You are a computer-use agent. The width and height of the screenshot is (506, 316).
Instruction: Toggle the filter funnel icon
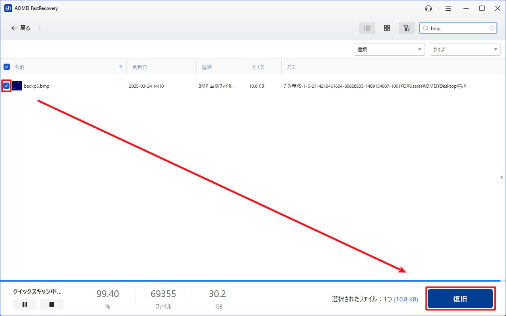(407, 28)
